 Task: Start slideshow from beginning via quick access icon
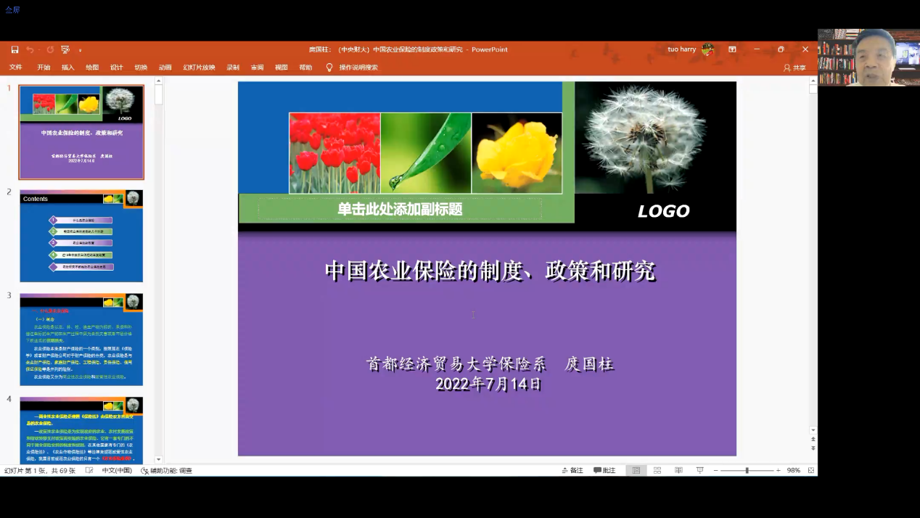65,49
